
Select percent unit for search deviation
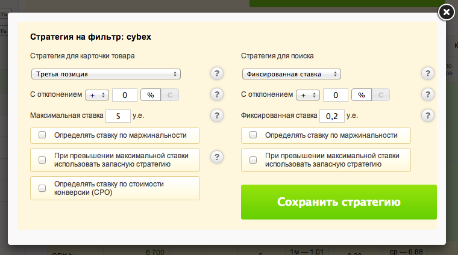point(362,95)
